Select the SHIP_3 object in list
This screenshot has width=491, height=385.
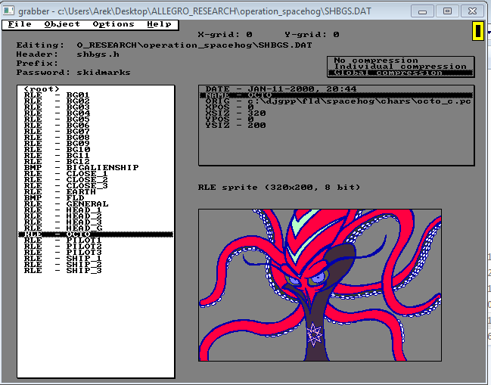pos(83,271)
